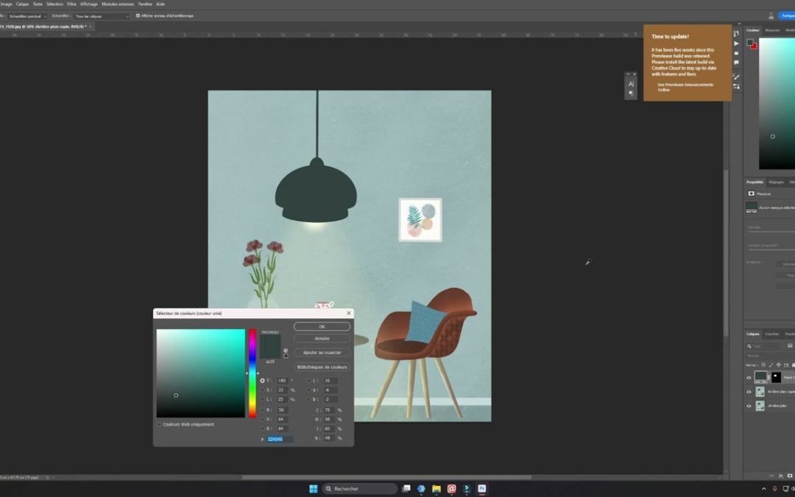Switch to the Propriétés panel tab

point(755,182)
